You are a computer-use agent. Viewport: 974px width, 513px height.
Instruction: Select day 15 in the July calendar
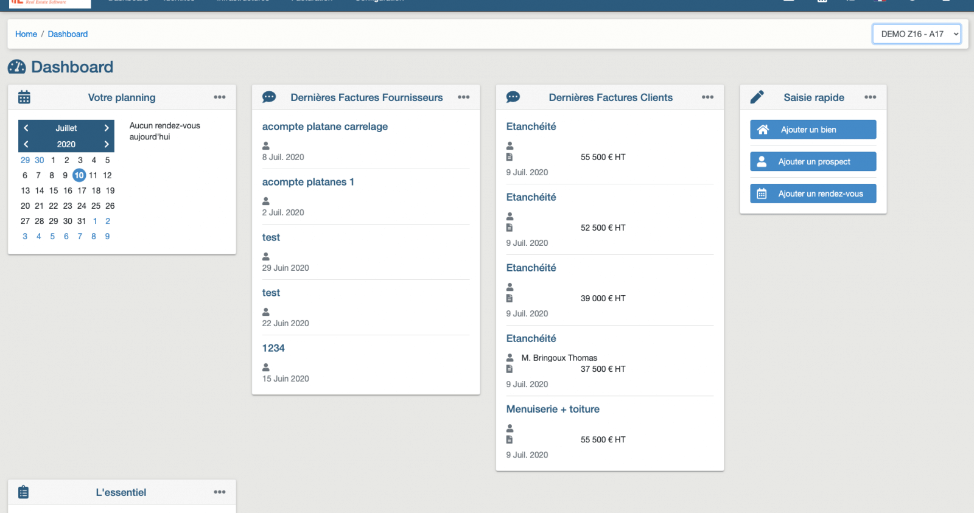(54, 190)
